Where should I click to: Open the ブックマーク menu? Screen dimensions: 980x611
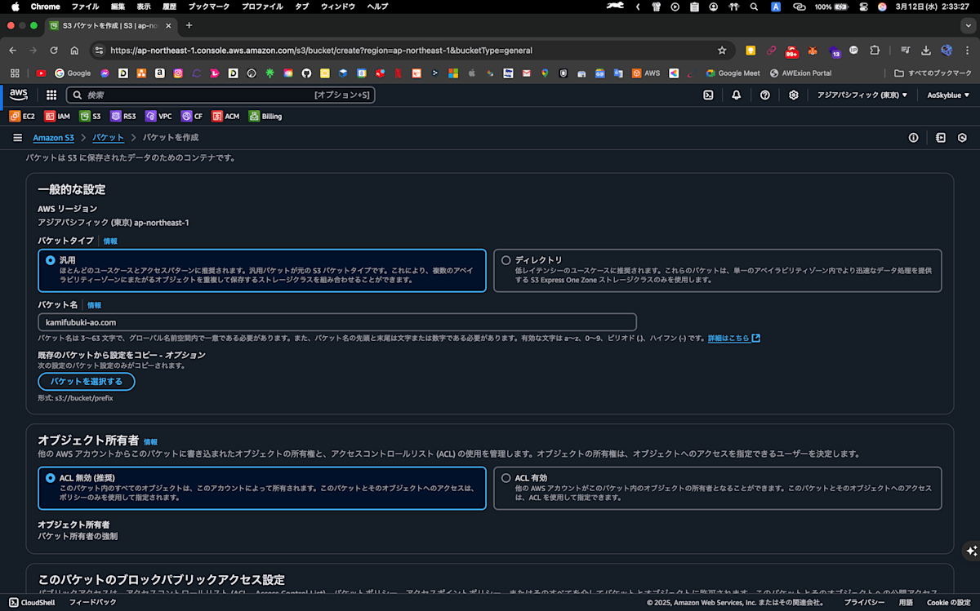coord(209,7)
